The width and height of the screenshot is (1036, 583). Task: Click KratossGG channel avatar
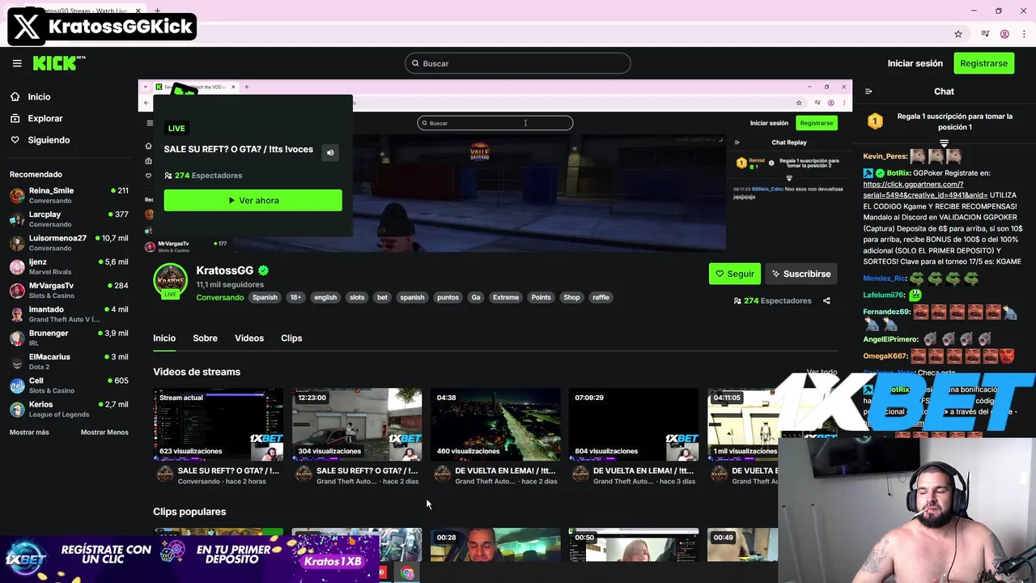point(170,281)
